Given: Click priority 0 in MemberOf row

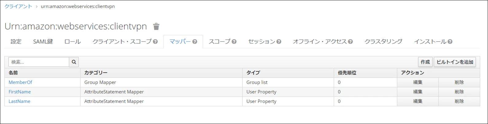Looking at the screenshot, I should 366,82.
